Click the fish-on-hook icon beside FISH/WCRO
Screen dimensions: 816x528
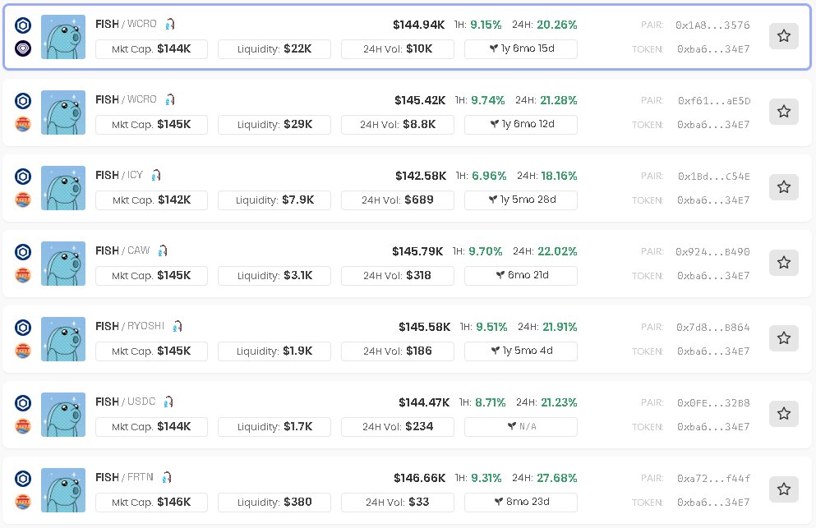tap(169, 24)
